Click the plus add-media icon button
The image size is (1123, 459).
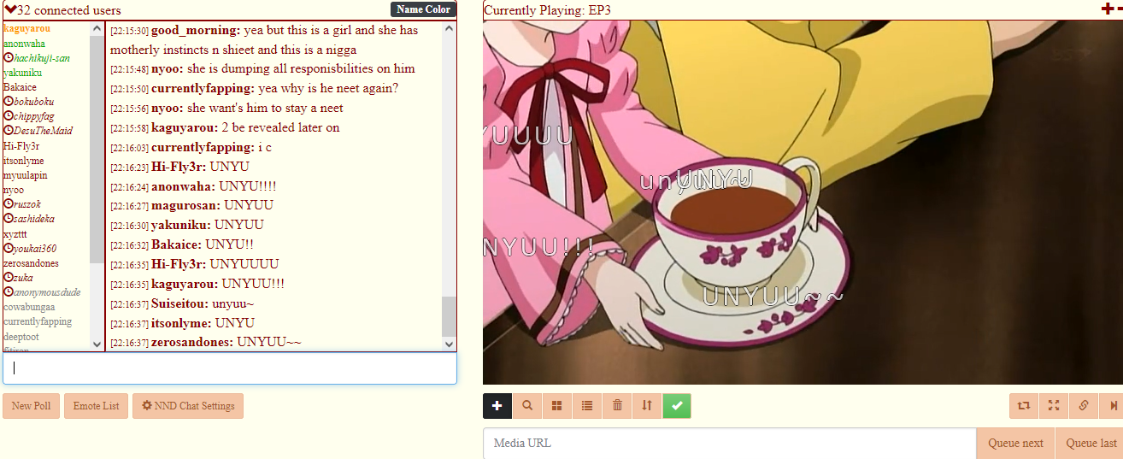(497, 406)
